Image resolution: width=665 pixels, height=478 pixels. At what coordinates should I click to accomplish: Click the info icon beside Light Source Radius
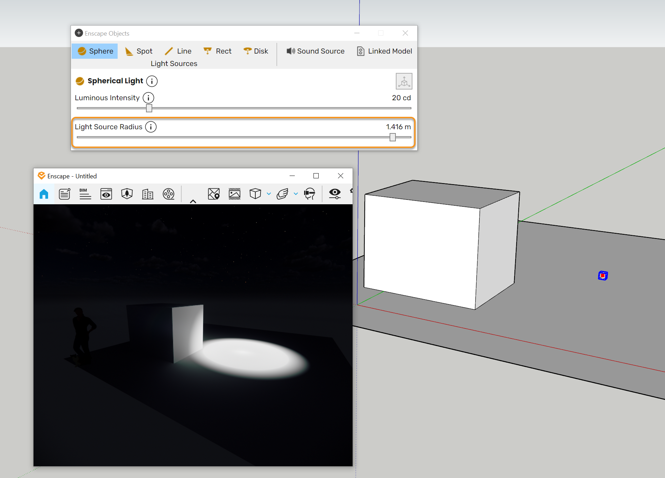tap(151, 127)
